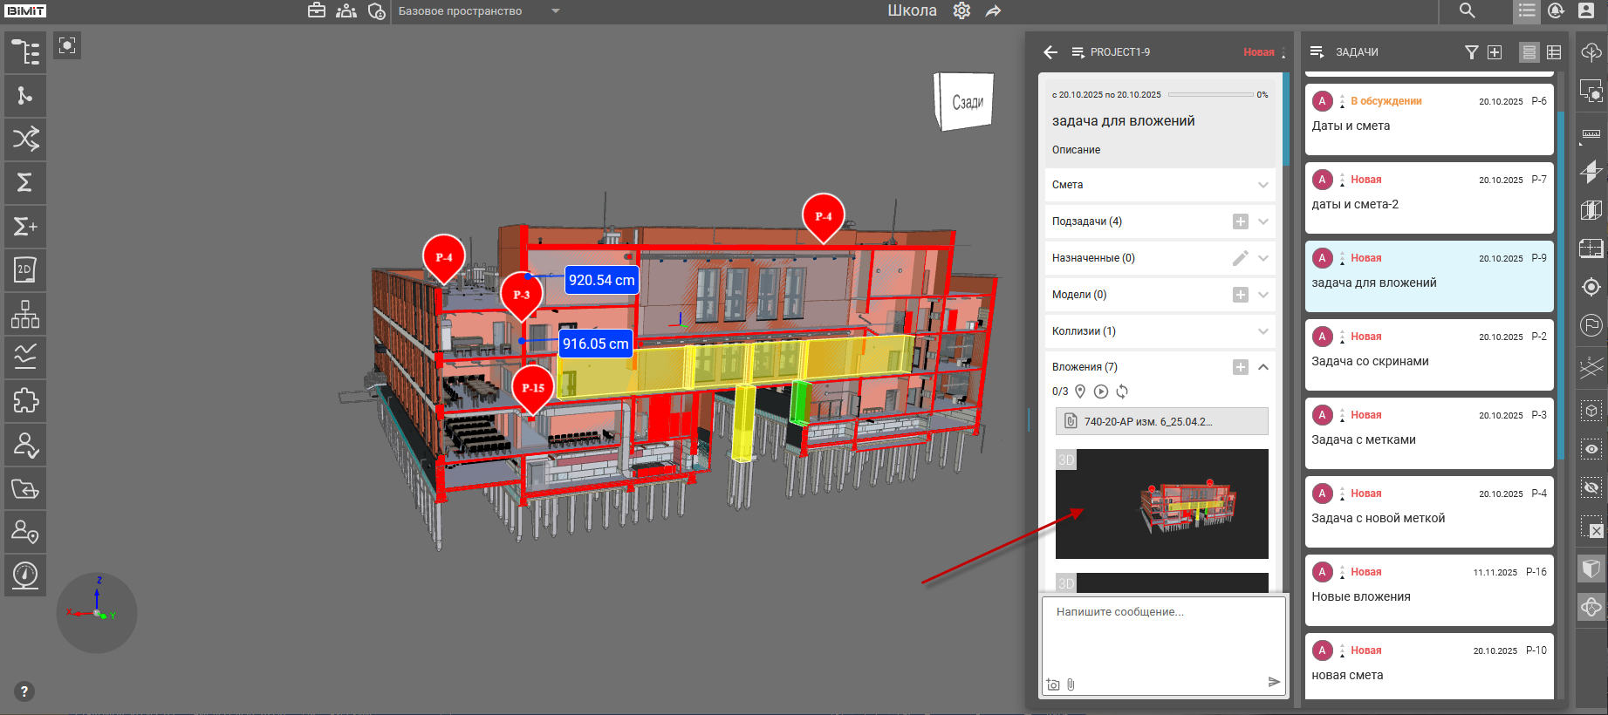Open the Базовое пространство dropdown

point(556,11)
